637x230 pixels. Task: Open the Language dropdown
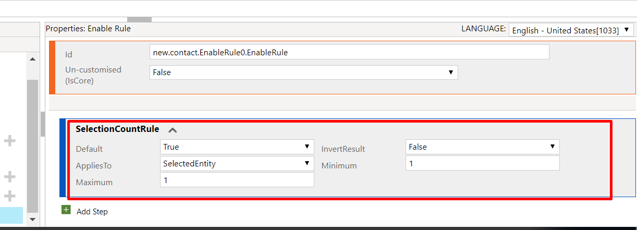(571, 30)
